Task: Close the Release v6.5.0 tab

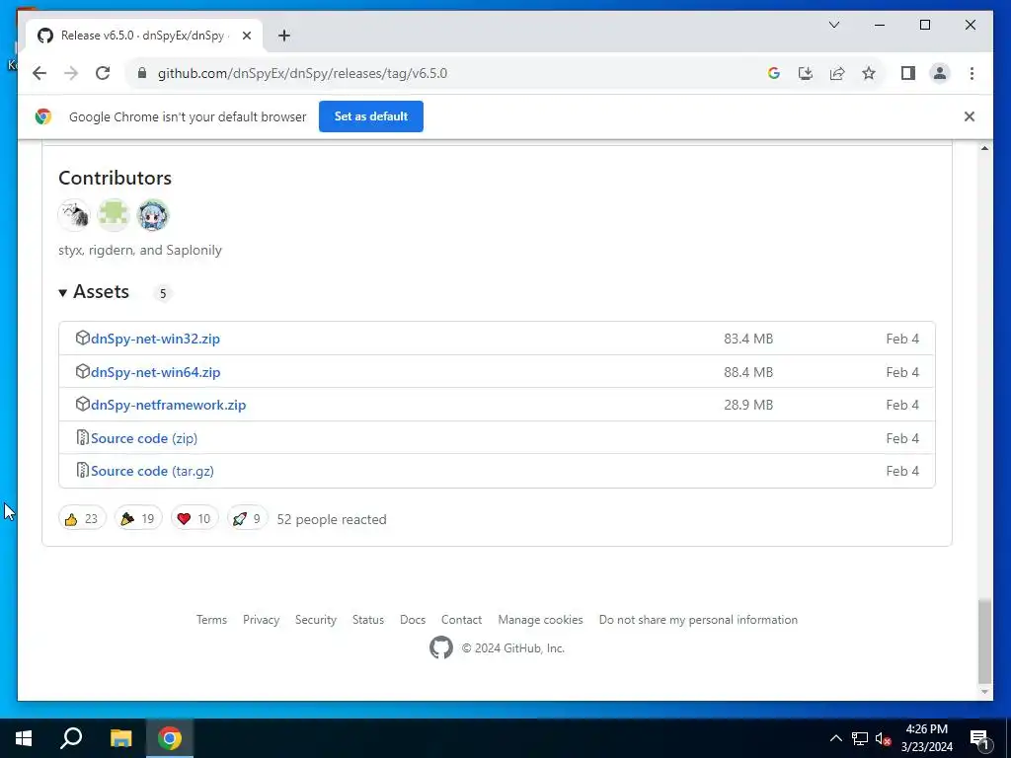Action: click(246, 36)
